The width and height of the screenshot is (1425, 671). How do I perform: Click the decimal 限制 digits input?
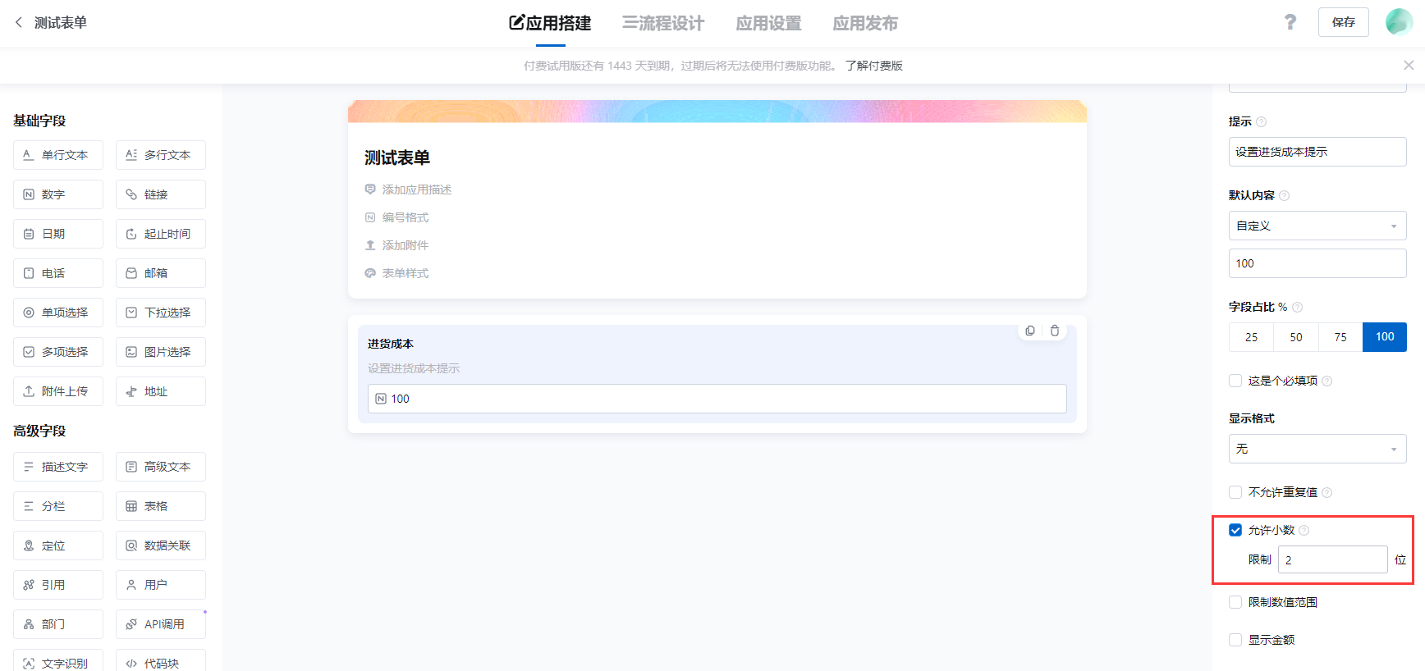1332,559
